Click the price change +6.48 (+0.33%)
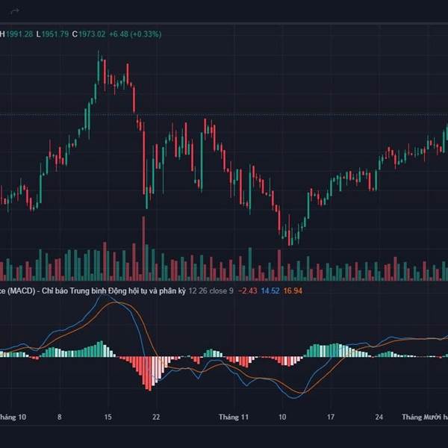This screenshot has height=448, width=448. [x=135, y=34]
